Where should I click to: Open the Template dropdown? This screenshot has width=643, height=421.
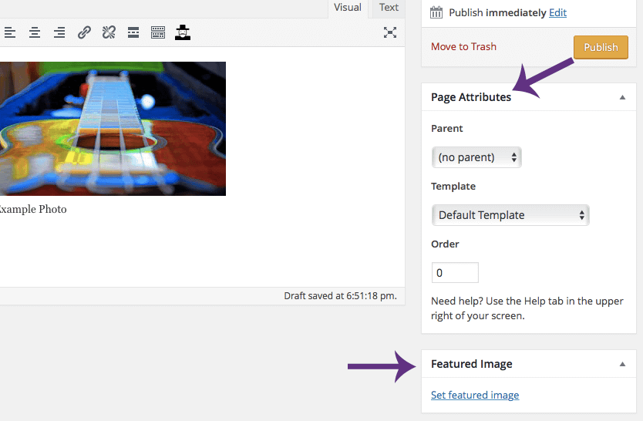510,215
